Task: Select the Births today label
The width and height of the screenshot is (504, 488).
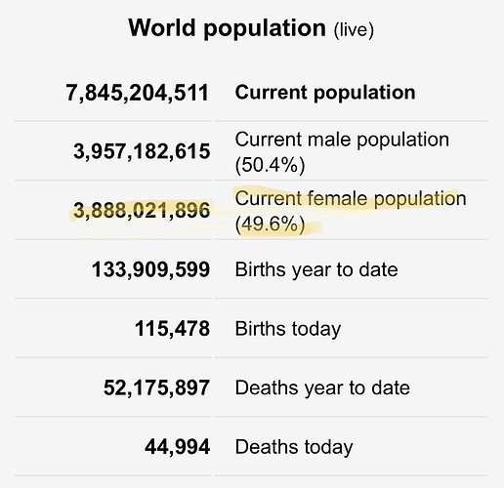Action: [x=288, y=329]
